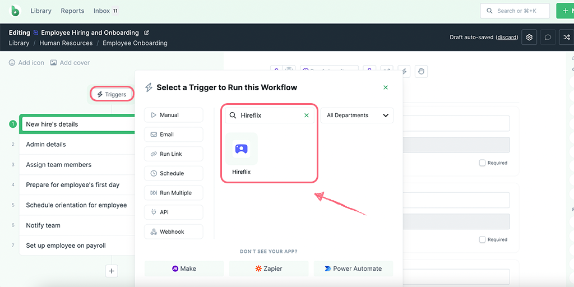The image size is (574, 287).
Task: Click the lightning bolt toolbar icon
Action: pos(404,71)
